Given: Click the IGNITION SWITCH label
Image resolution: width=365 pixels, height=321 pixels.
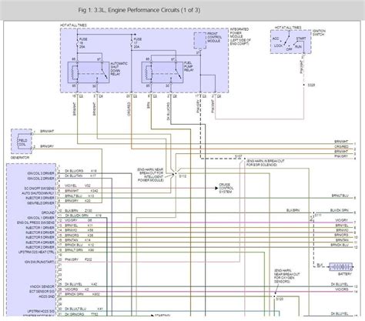Looking at the screenshot, I should [x=319, y=32].
